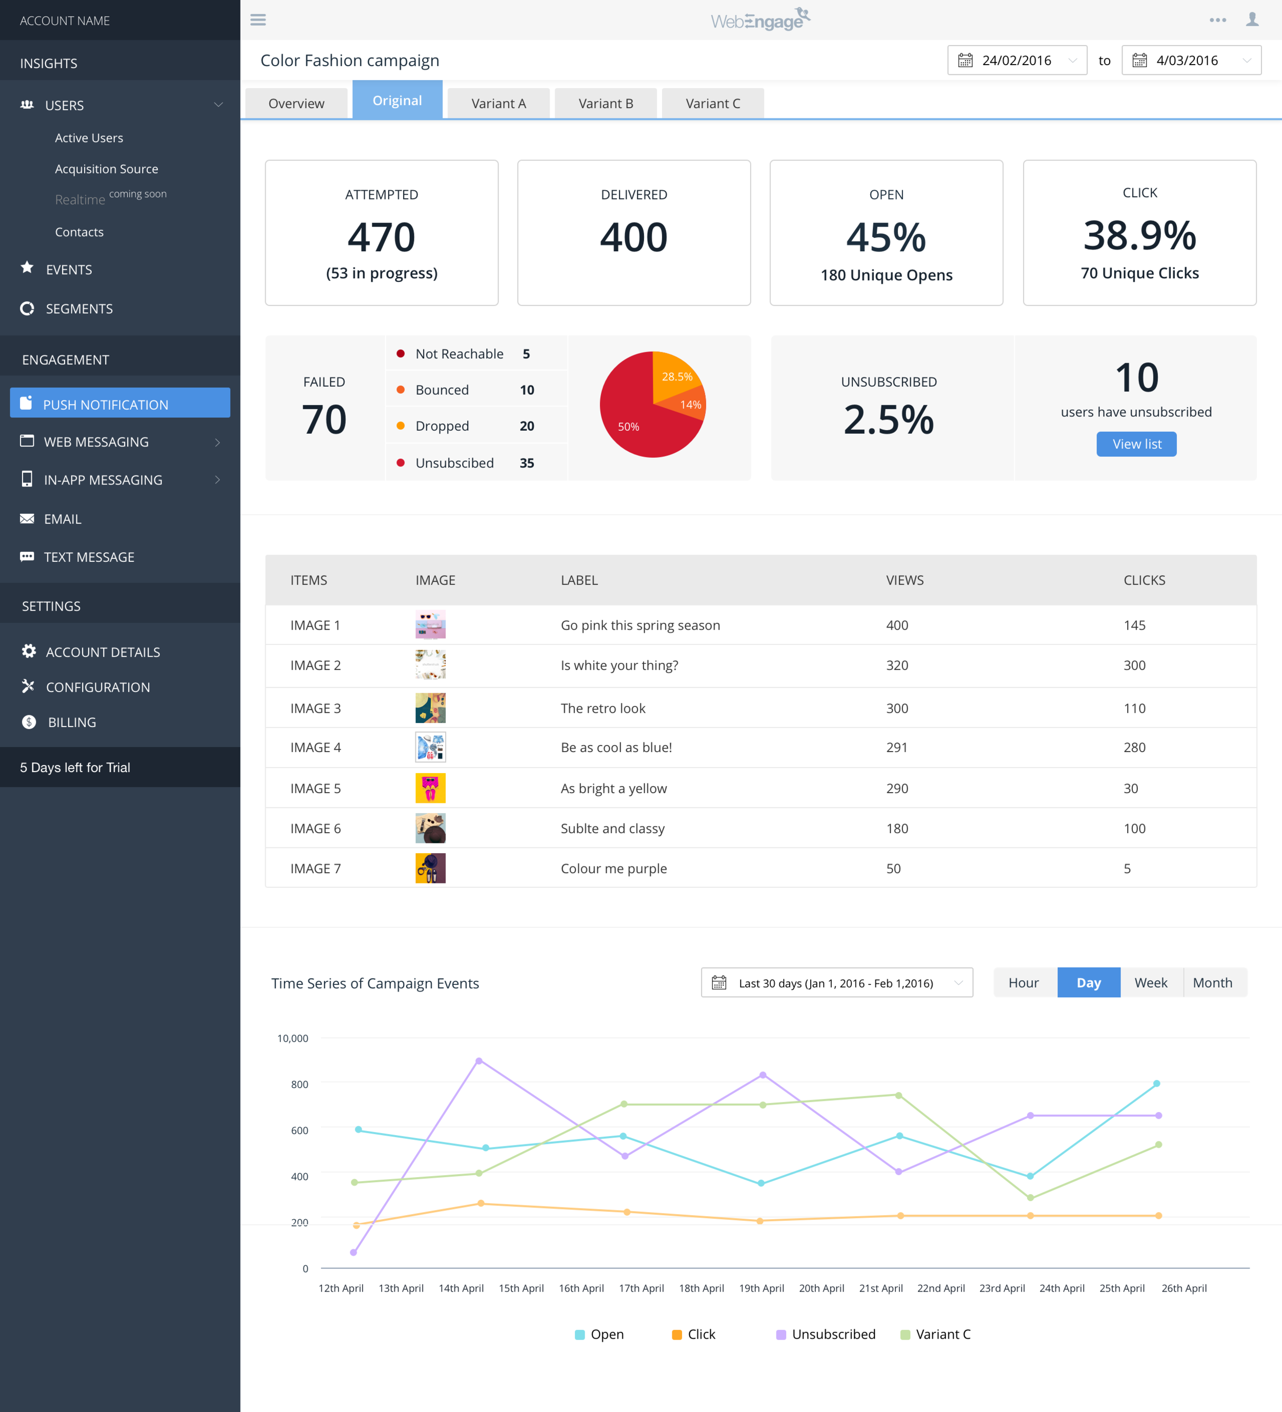
Task: Switch chart granularity to Week
Action: click(x=1150, y=982)
